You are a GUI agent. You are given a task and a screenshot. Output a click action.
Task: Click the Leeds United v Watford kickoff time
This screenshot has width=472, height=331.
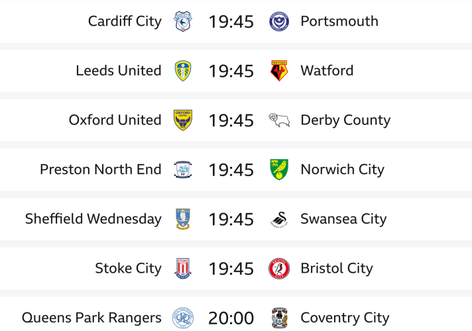coord(231,71)
